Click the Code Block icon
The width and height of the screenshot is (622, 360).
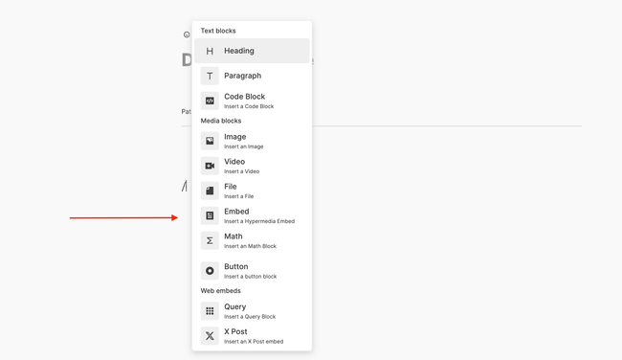tap(210, 101)
